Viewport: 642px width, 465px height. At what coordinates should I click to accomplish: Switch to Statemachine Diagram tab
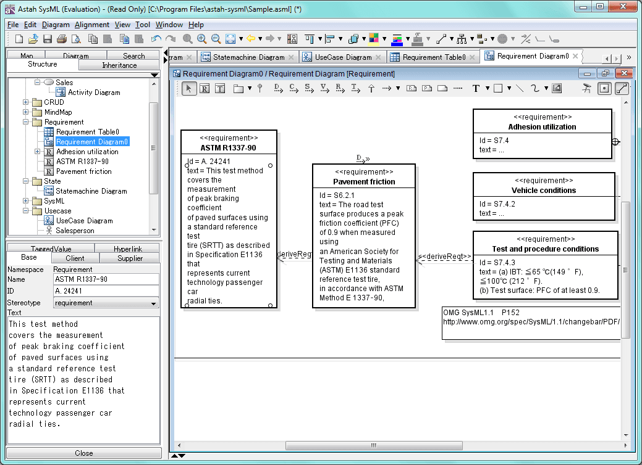(248, 57)
